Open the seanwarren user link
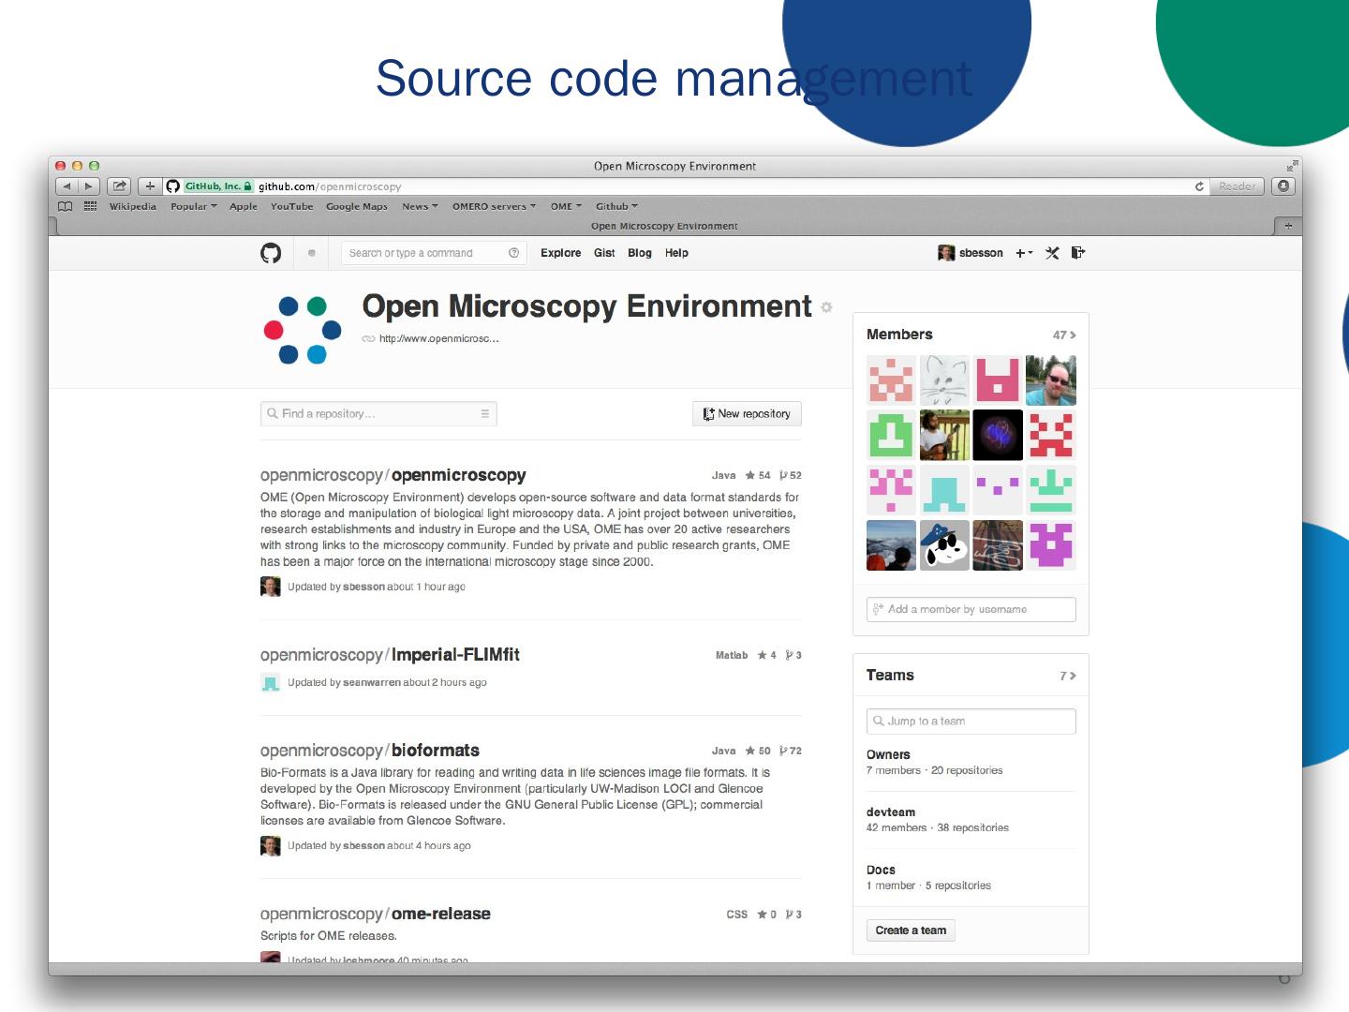 [x=372, y=682]
